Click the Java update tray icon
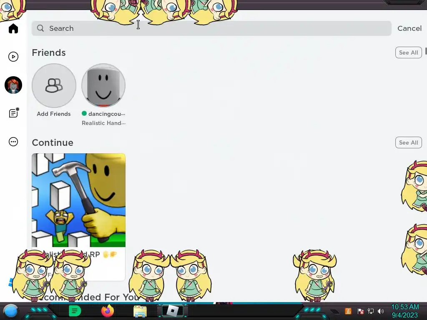The image size is (427, 320). point(348,311)
